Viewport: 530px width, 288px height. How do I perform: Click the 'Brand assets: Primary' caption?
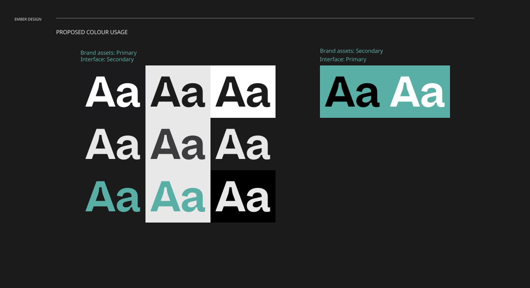click(109, 53)
